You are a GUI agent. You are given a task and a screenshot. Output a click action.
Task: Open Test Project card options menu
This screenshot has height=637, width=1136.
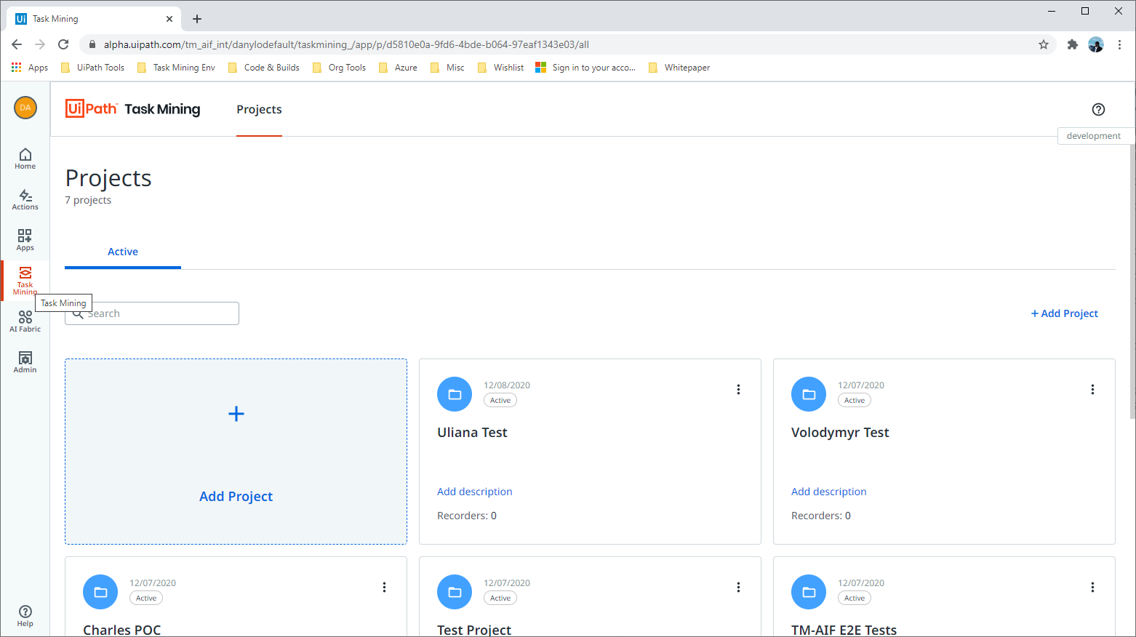738,588
